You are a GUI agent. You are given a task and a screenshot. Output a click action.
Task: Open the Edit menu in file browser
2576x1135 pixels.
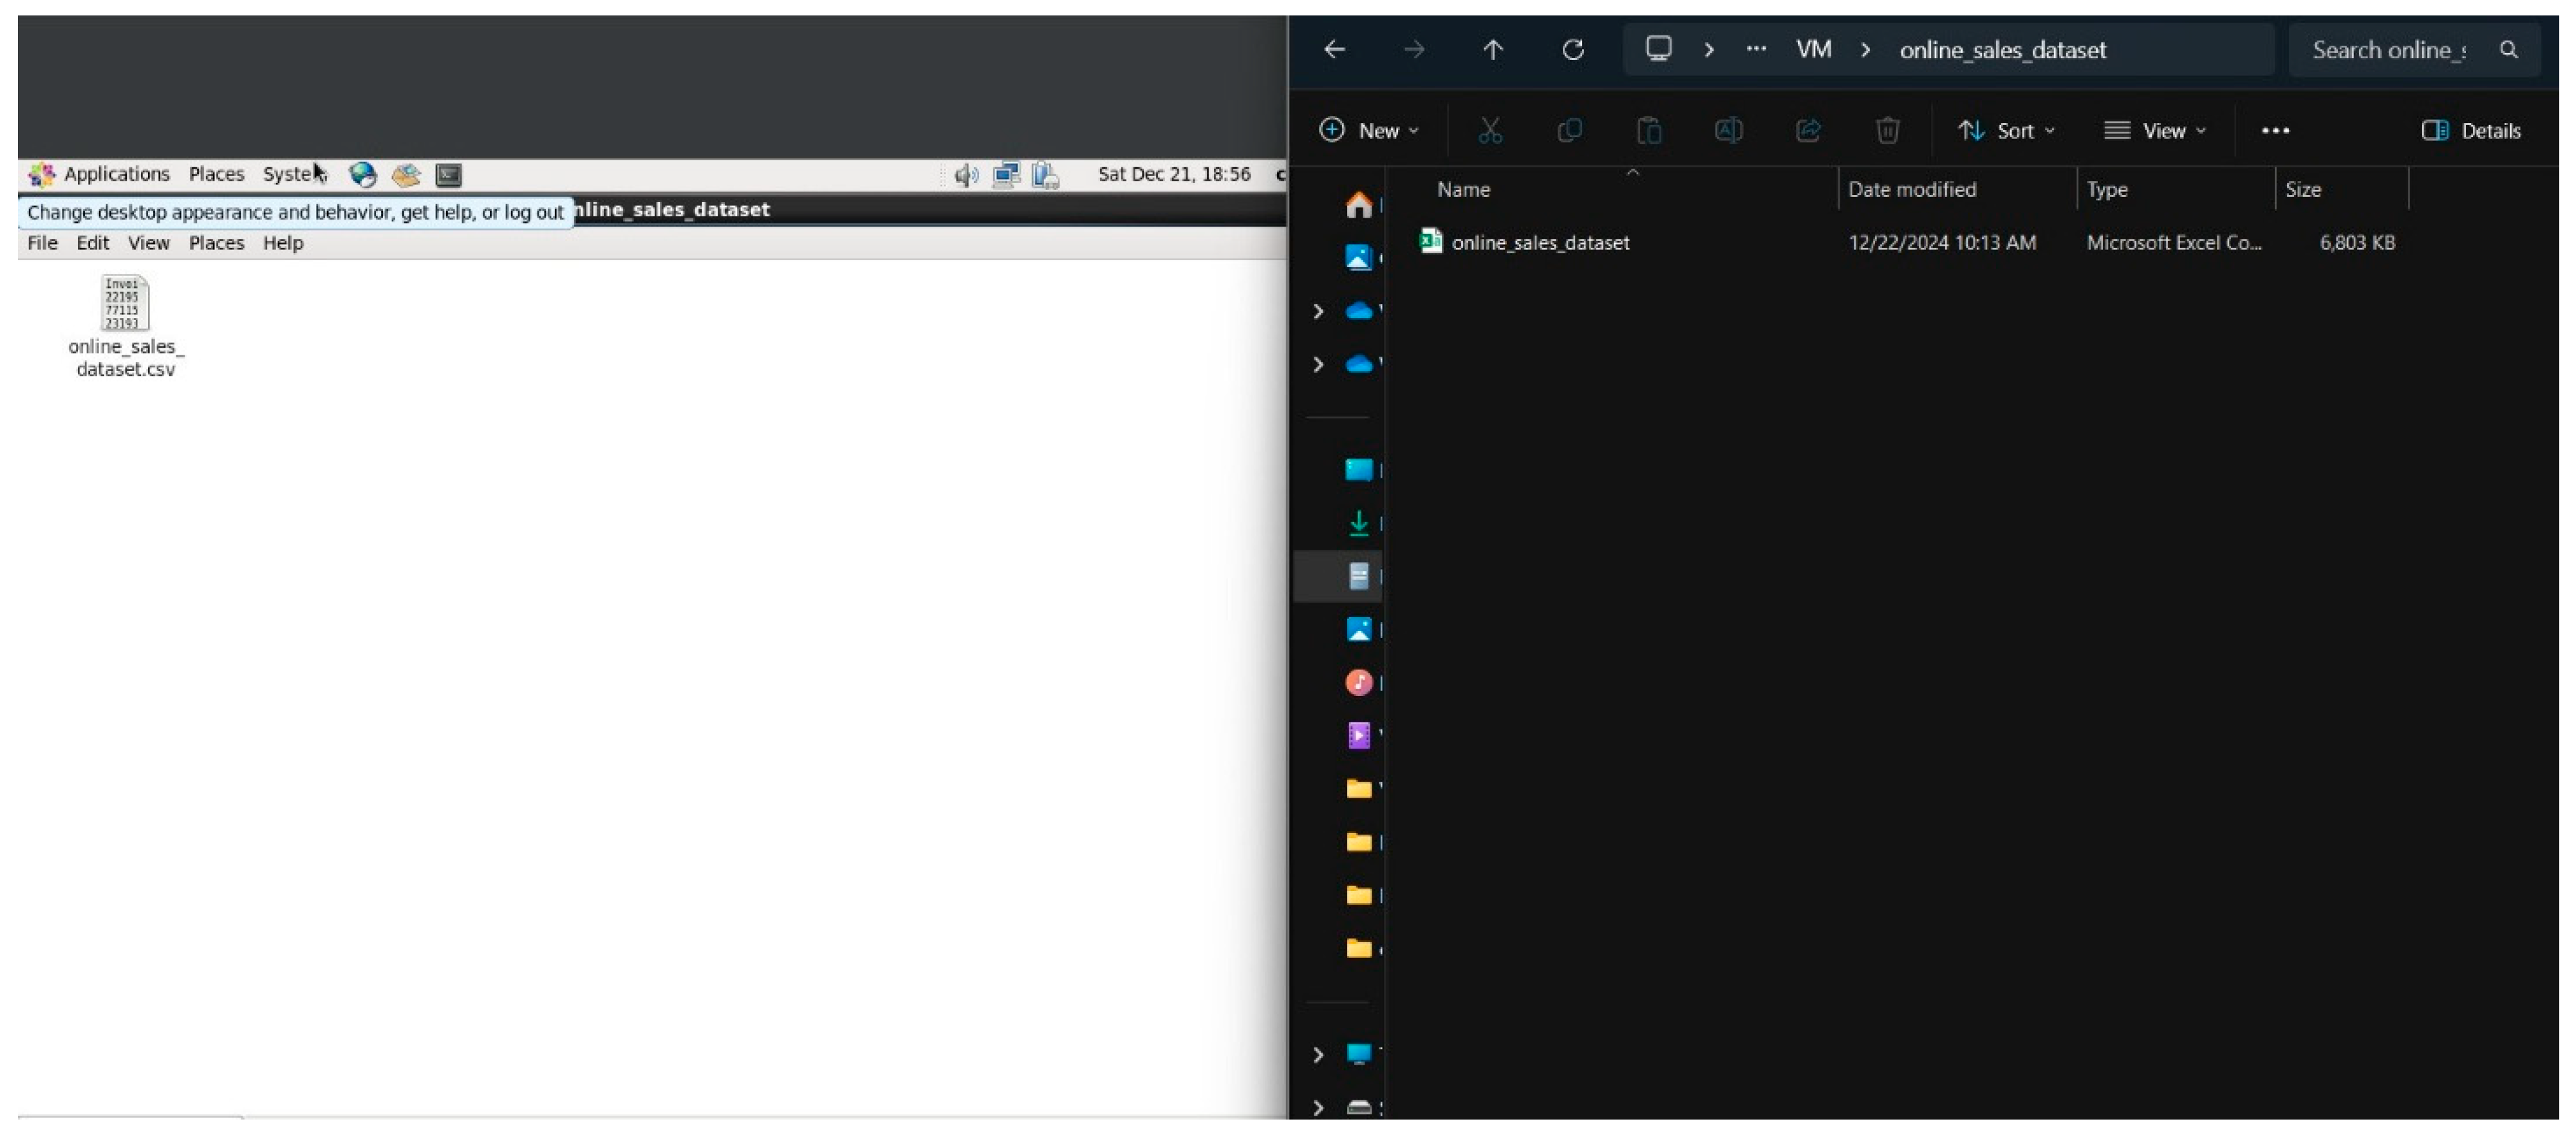pos(92,243)
